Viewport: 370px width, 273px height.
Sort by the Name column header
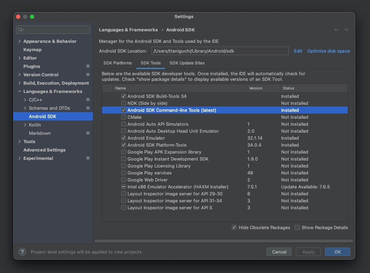click(179, 88)
